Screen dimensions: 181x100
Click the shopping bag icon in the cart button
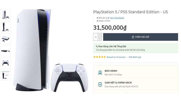click(x=133, y=37)
